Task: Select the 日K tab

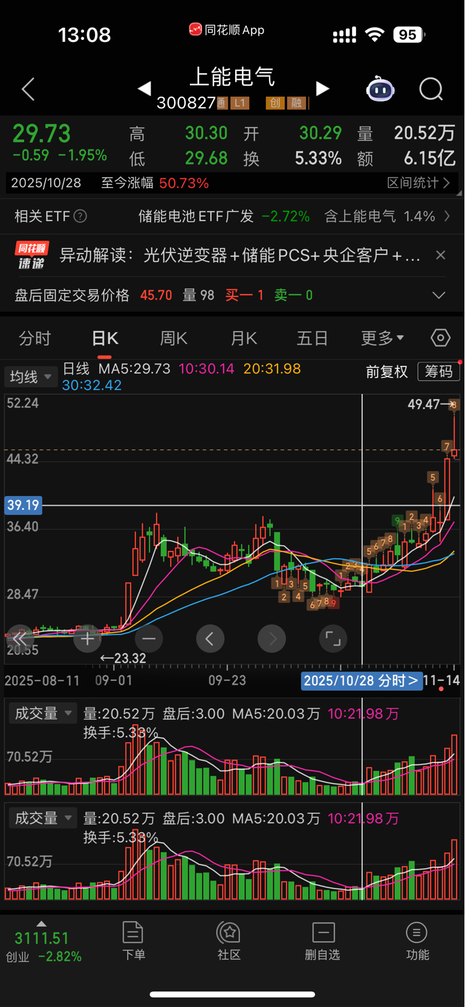Action: pyautogui.click(x=105, y=338)
